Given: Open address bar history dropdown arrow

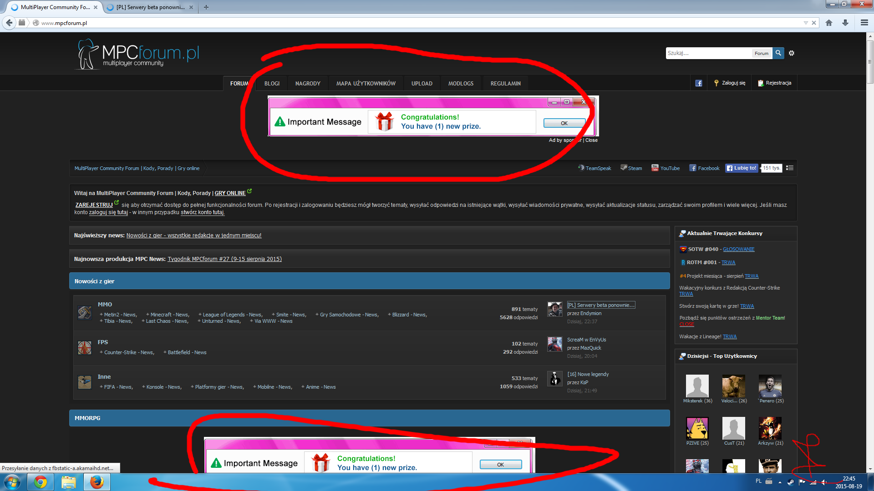Looking at the screenshot, I should [x=806, y=23].
